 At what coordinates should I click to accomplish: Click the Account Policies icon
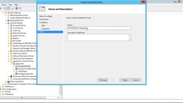click(x=11, y=25)
